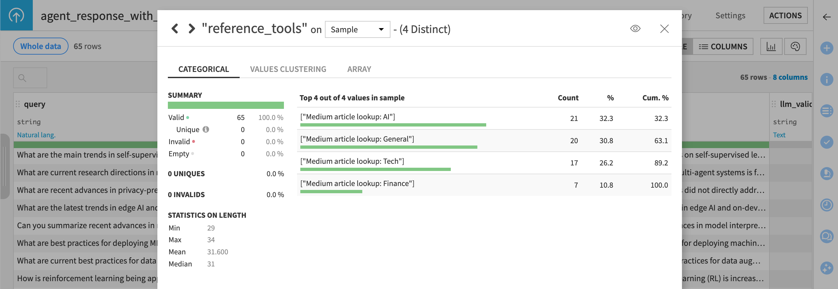The width and height of the screenshot is (838, 289).
Task: Click the Cum. % column header
Action: pyautogui.click(x=655, y=98)
